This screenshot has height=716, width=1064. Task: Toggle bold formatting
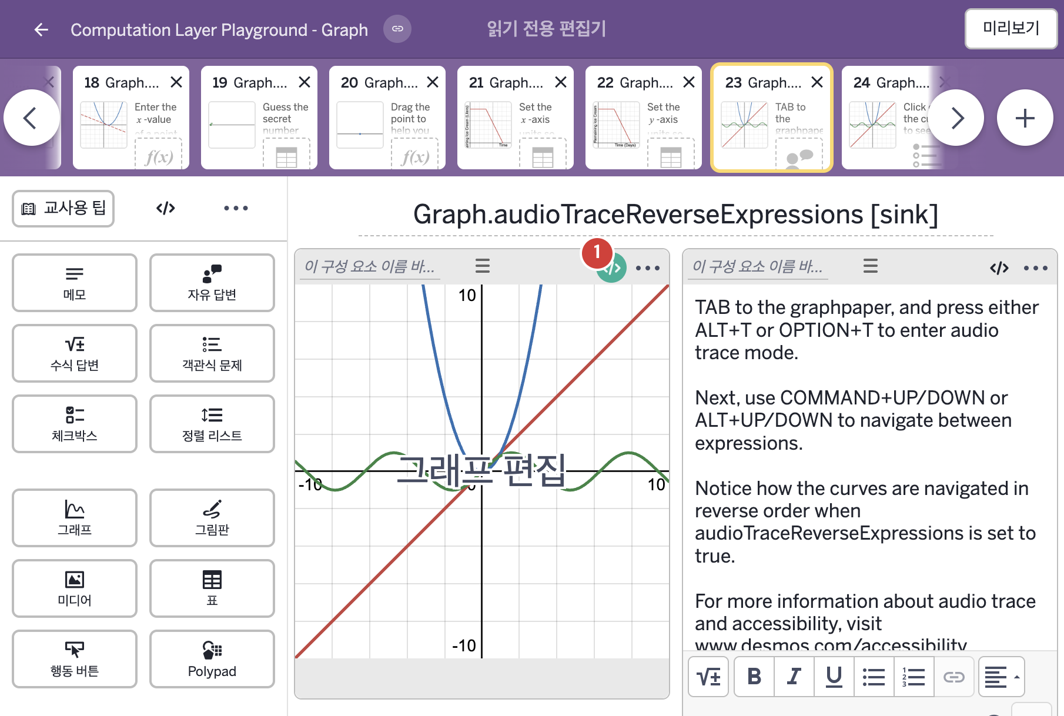click(x=754, y=677)
